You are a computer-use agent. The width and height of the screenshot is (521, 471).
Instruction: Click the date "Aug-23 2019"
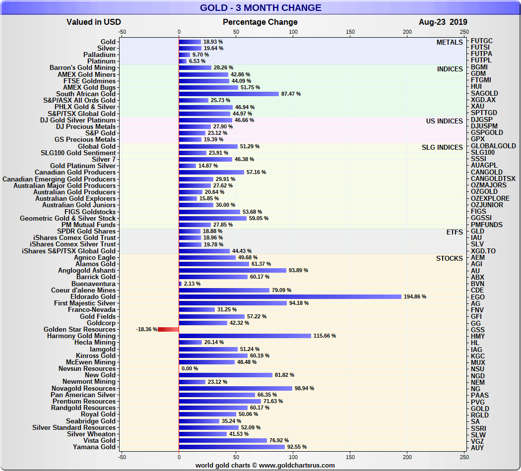[x=443, y=22]
